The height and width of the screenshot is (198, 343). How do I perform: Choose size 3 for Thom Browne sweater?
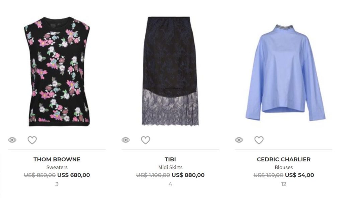[x=57, y=184]
